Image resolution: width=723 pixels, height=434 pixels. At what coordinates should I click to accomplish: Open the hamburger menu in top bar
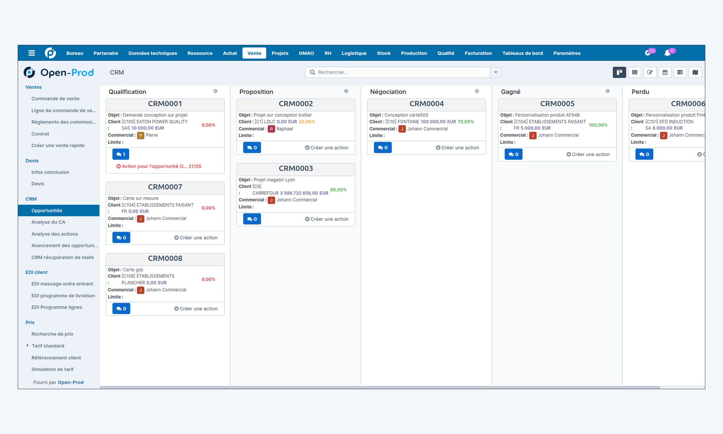32,53
